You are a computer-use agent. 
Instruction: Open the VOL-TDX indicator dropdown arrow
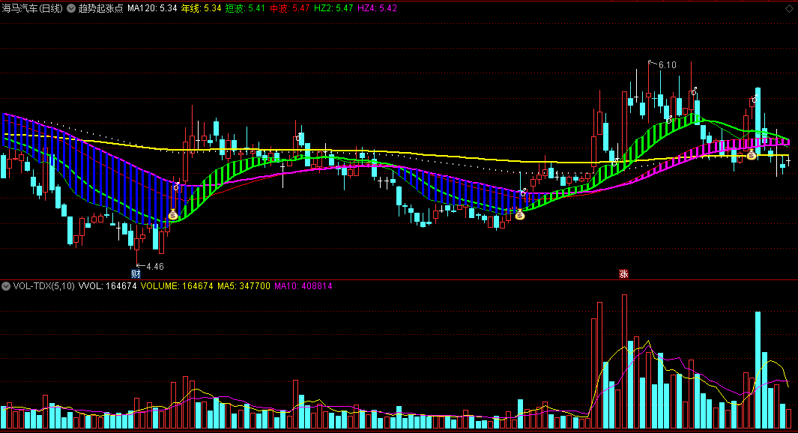(5, 286)
